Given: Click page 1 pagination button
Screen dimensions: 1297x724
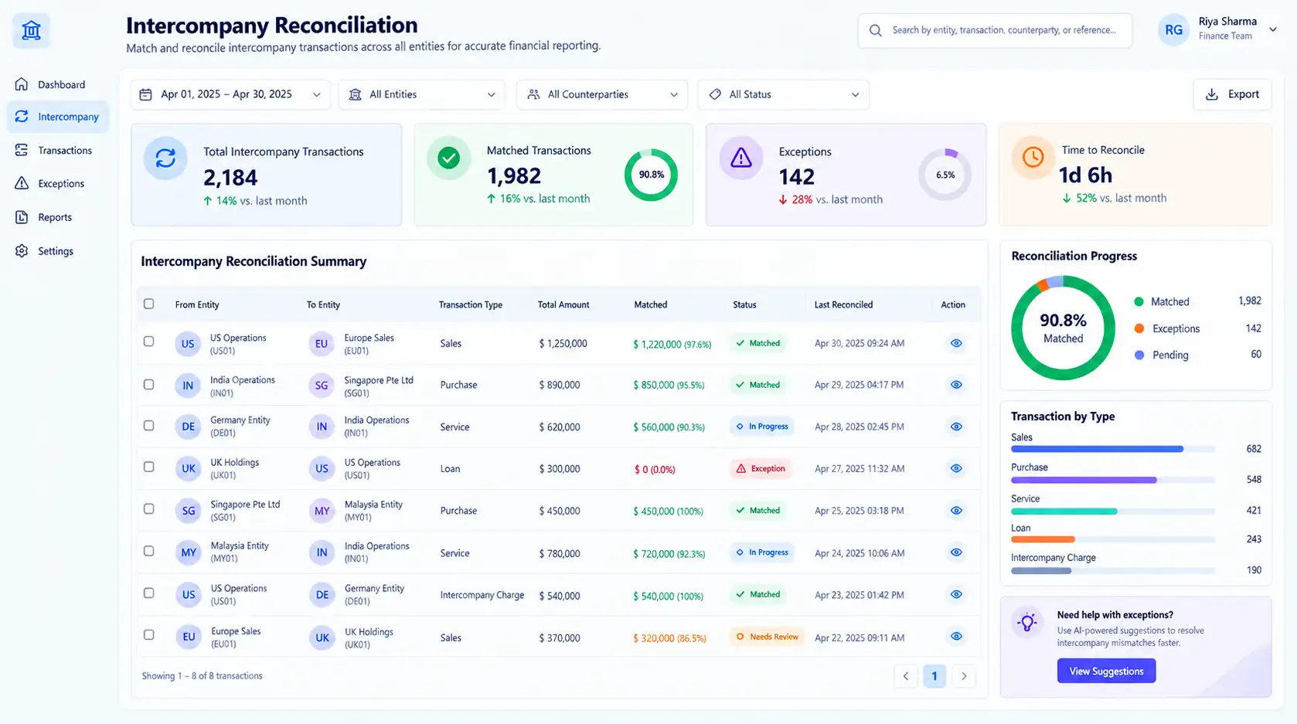Looking at the screenshot, I should 934,676.
